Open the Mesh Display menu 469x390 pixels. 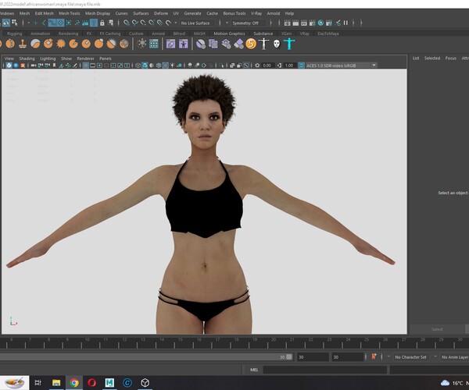coord(98,13)
